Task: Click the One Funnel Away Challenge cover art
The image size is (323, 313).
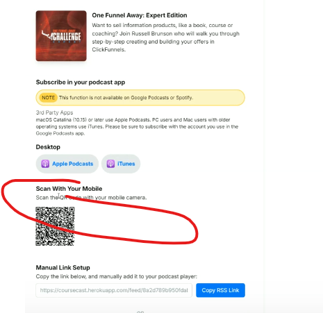Action: [61, 36]
